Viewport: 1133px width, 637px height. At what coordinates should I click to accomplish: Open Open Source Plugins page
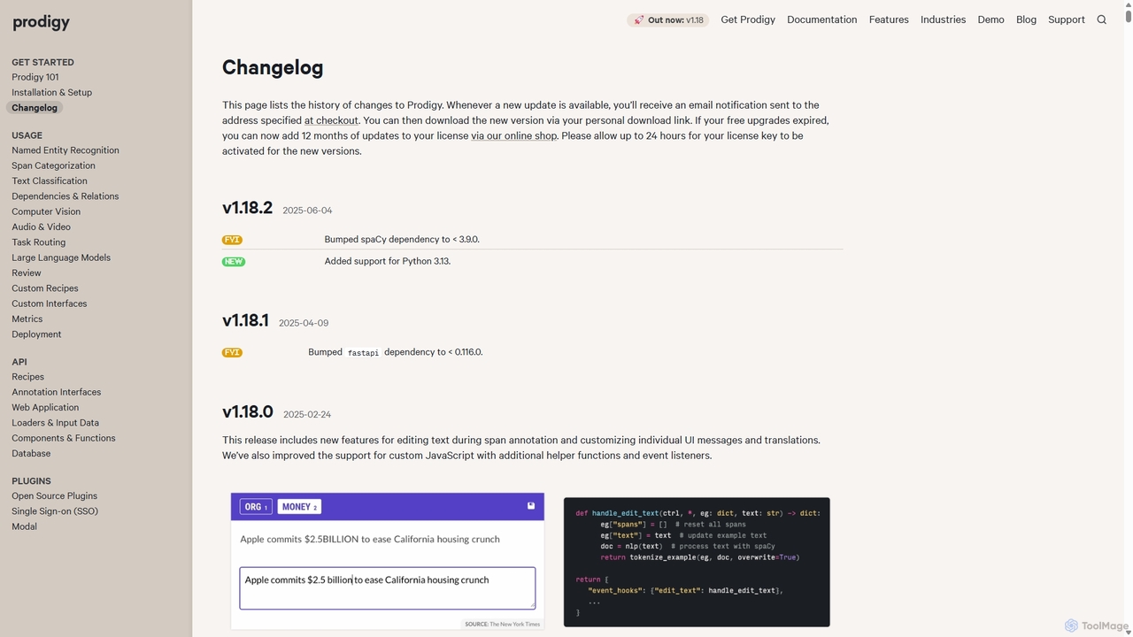coord(54,496)
